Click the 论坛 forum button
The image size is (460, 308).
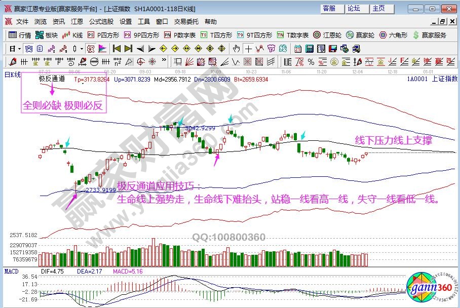pos(354,9)
